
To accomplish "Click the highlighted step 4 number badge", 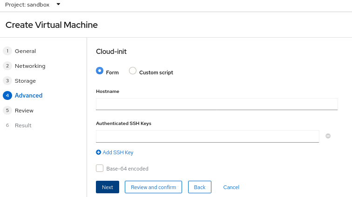I will (x=7, y=96).
